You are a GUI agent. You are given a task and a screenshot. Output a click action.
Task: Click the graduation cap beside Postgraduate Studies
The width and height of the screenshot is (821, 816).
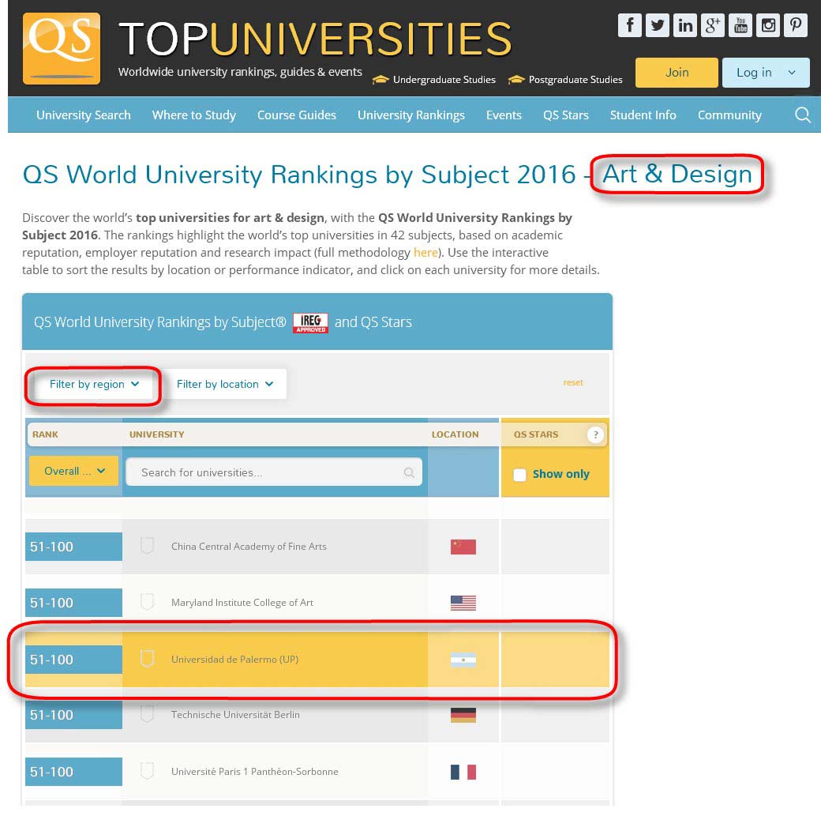pos(516,80)
